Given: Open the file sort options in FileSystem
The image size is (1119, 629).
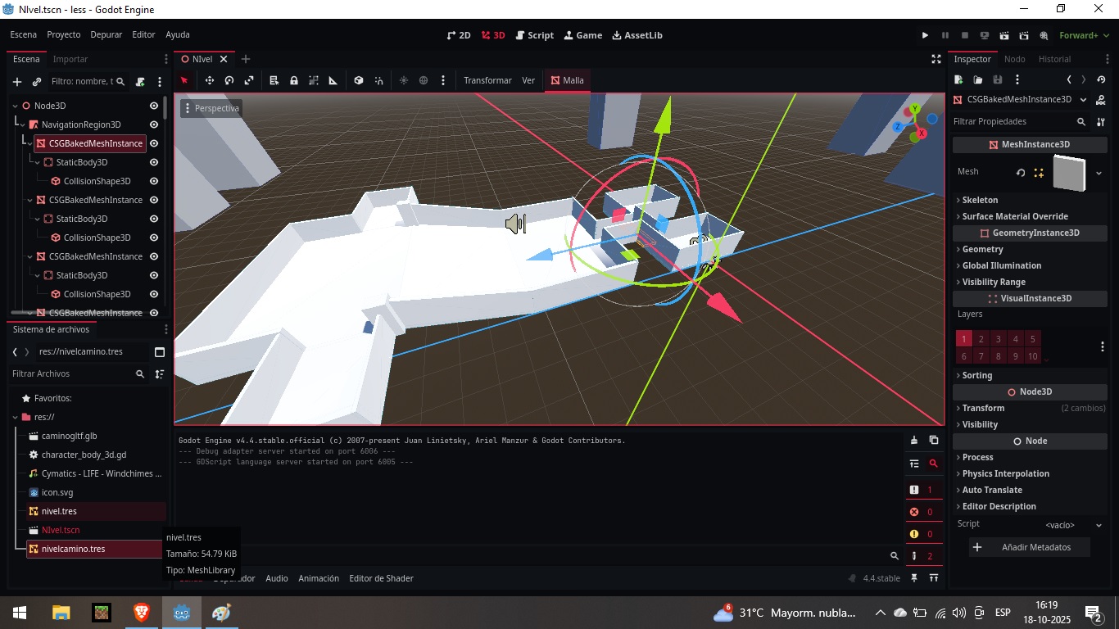Looking at the screenshot, I should coord(160,373).
